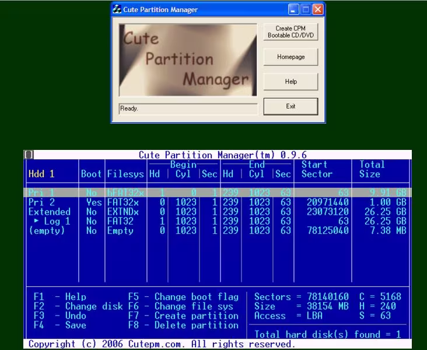Click the Empty filesystem value
The image size is (427, 350).
pyautogui.click(x=120, y=230)
